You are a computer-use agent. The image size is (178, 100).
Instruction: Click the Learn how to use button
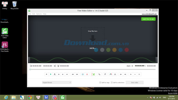[x=148, y=19]
